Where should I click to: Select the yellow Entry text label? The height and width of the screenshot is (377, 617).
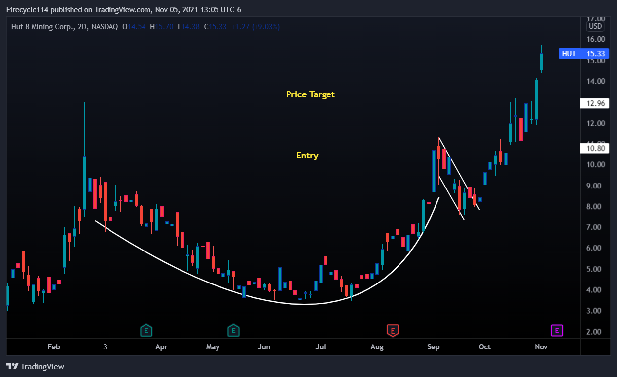[307, 156]
